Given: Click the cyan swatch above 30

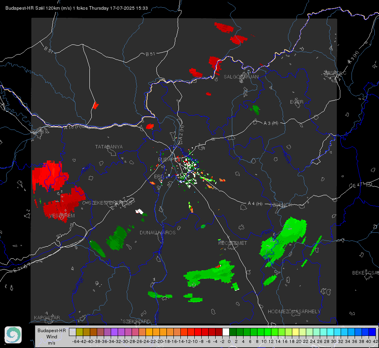Looking at the screenshot, I should click(x=338, y=332).
